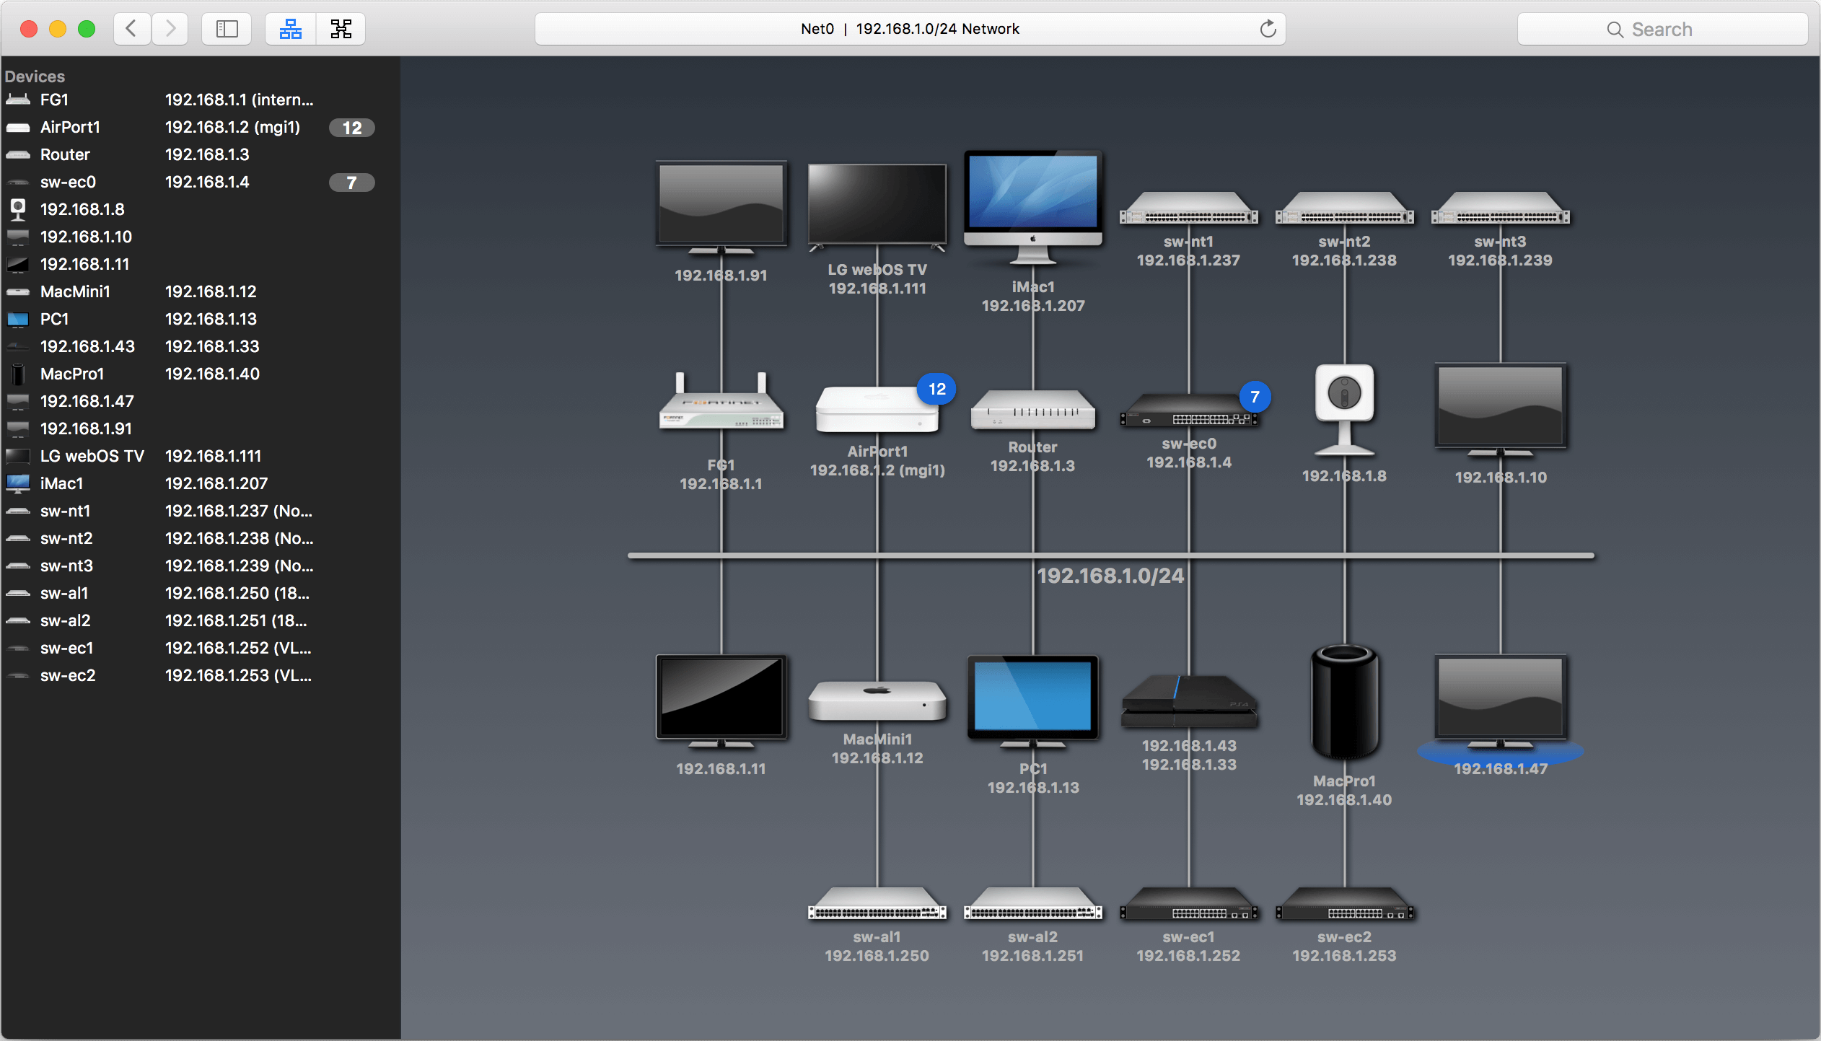The width and height of the screenshot is (1821, 1041).
Task: Select Router in the Devices list
Action: tap(65, 154)
